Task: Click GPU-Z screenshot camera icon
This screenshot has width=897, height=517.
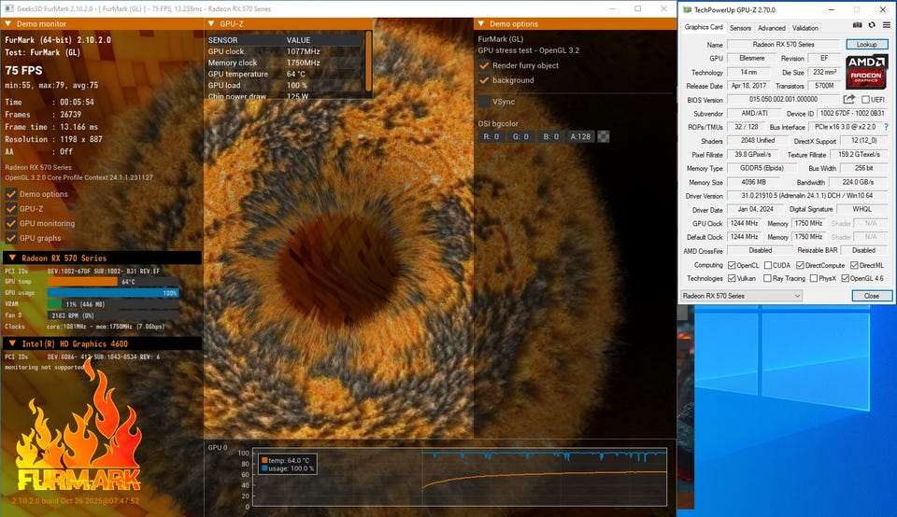Action: click(x=857, y=25)
